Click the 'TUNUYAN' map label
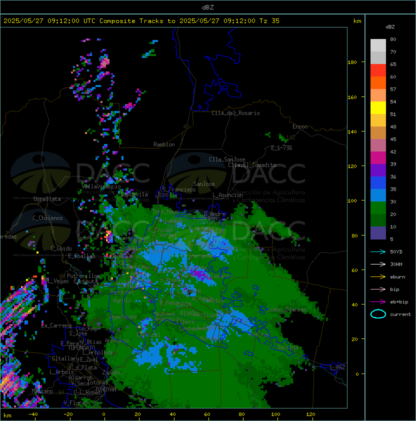Image resolution: width=416 pixels, height=421 pixels. click(106, 389)
